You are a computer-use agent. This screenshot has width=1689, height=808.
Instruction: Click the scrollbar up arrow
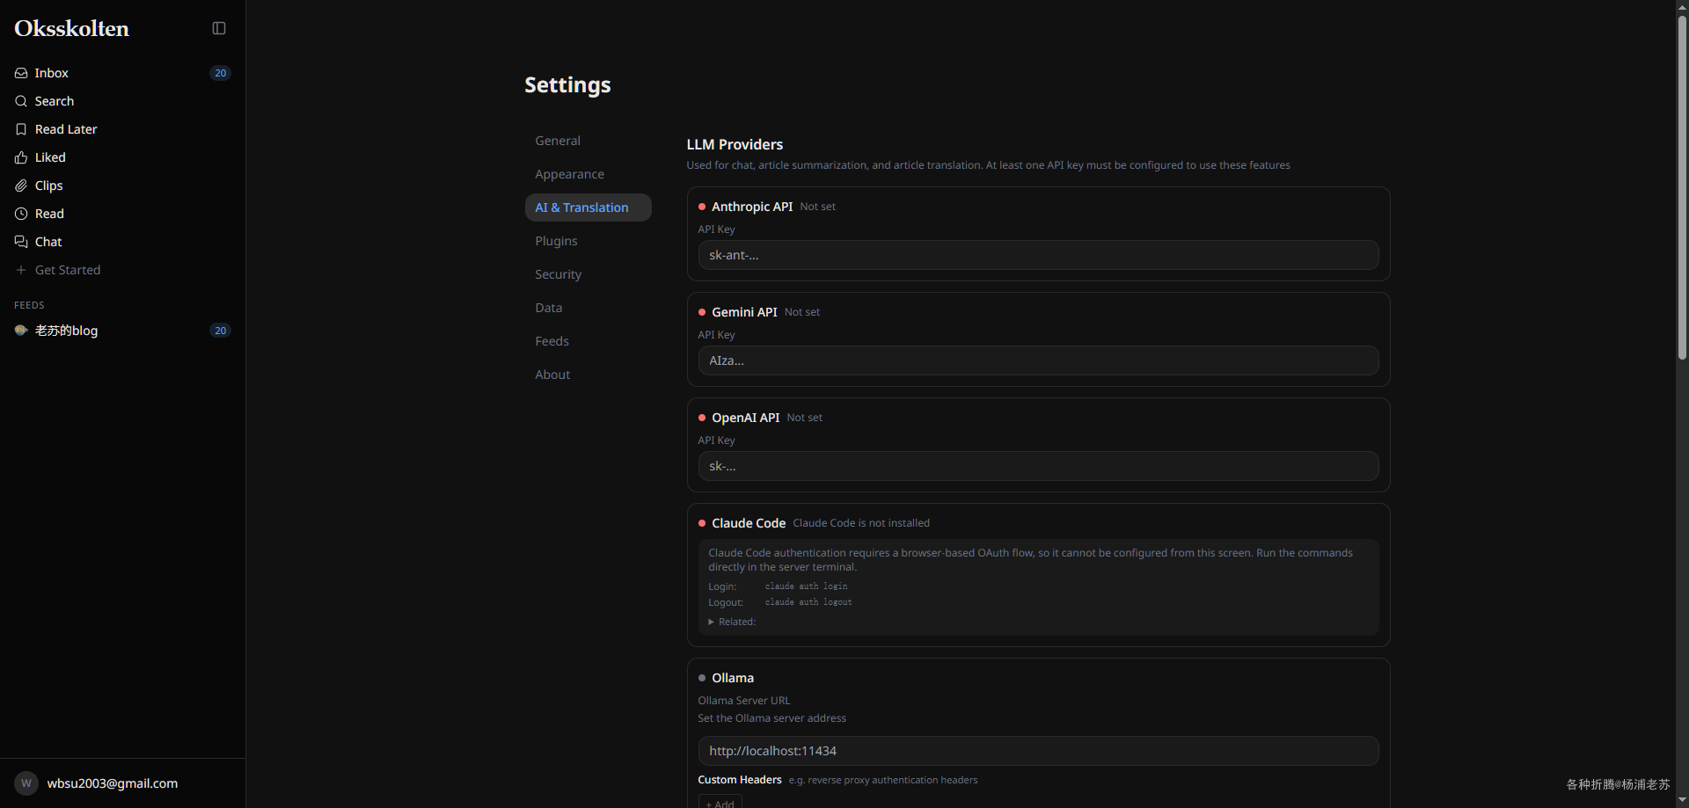point(1682,6)
